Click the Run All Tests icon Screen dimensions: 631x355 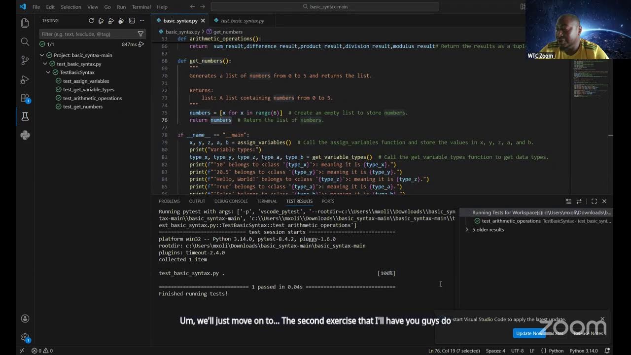pyautogui.click(x=101, y=21)
